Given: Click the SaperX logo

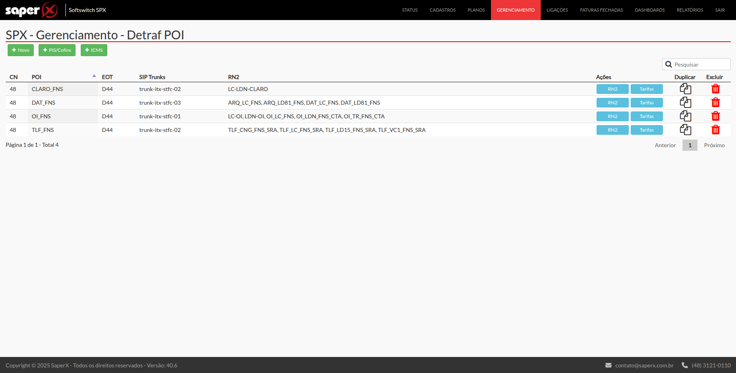Looking at the screenshot, I should (31, 10).
